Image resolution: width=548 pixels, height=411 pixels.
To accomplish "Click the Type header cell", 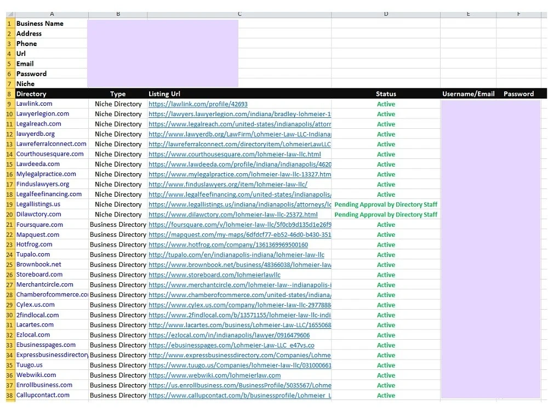I will (118, 94).
